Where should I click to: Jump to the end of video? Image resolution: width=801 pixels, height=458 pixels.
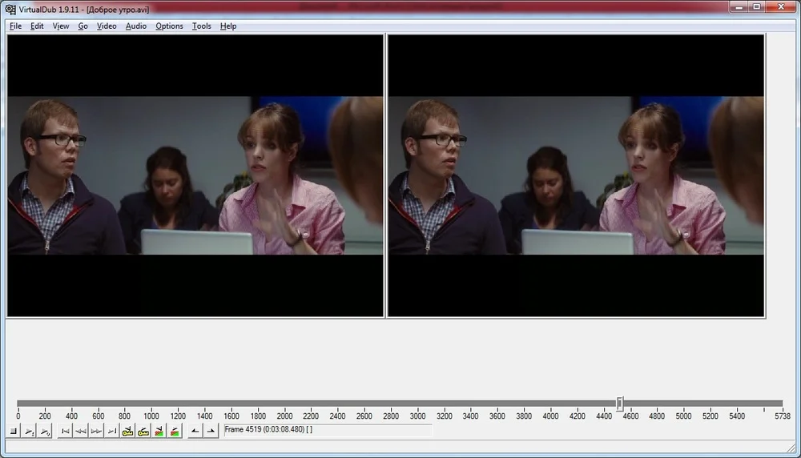(x=112, y=432)
